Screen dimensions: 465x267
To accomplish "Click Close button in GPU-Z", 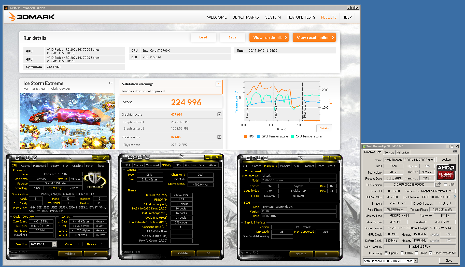I will click(448, 261).
